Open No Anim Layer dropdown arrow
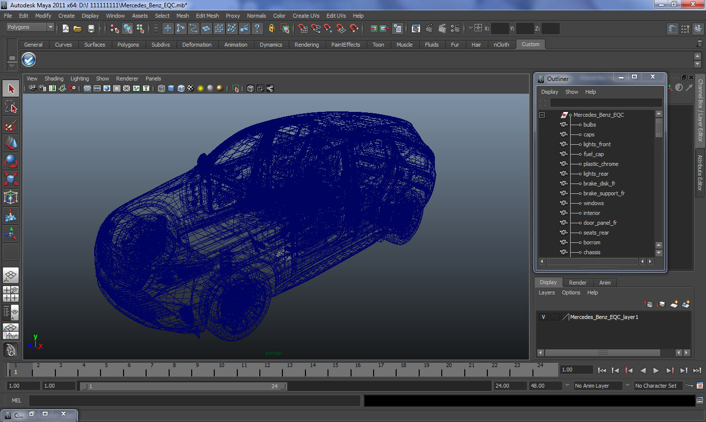The height and width of the screenshot is (422, 706). [x=568, y=386]
